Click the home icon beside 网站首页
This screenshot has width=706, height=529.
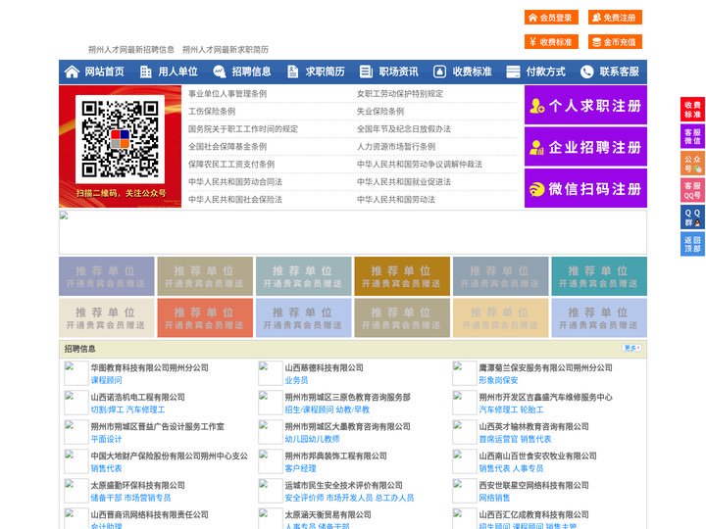pos(72,72)
